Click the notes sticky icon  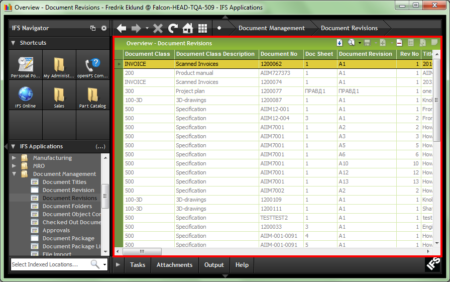pyautogui.click(x=434, y=43)
